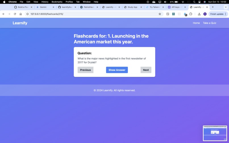
Task: Open the Apple menu
Action: [x=4, y=2]
